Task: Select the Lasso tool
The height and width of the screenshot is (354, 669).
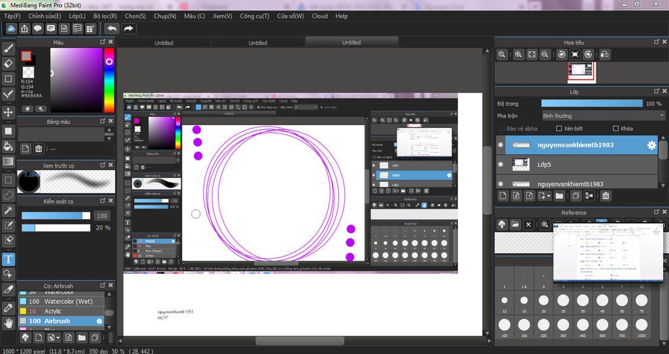Action: (8, 195)
